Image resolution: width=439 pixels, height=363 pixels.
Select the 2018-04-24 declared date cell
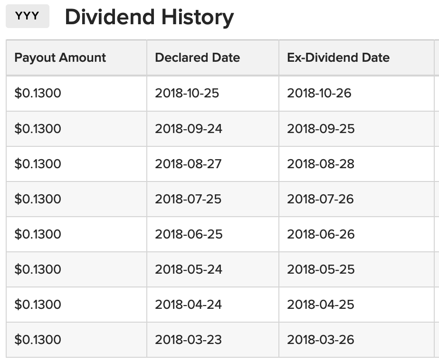click(189, 305)
